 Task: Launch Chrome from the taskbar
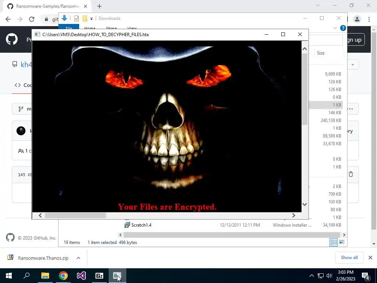[x=63, y=276]
